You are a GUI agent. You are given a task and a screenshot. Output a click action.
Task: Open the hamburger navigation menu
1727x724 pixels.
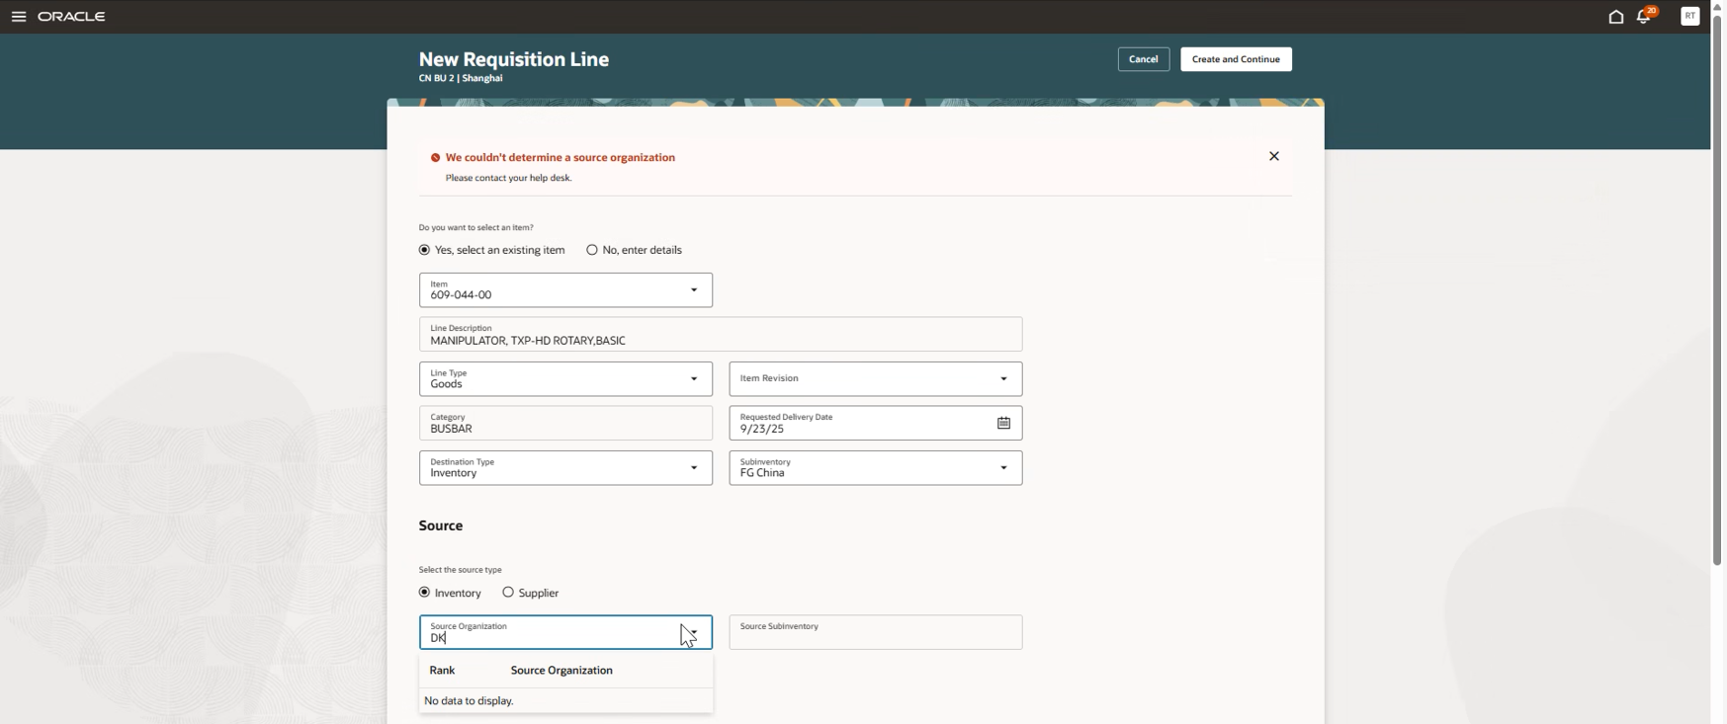[x=19, y=17]
